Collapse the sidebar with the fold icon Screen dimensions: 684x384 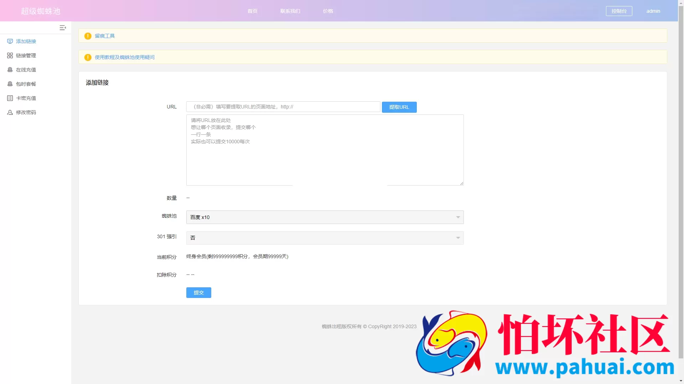pyautogui.click(x=63, y=27)
